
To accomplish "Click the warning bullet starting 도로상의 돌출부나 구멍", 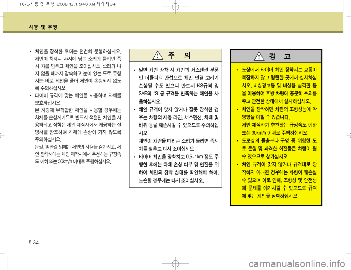I will [279, 149].
